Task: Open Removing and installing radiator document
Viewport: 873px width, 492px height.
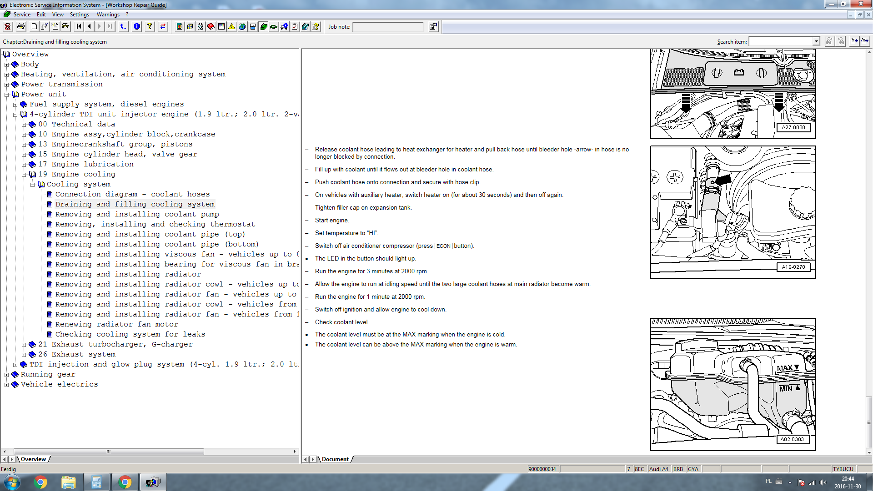Action: coord(128,275)
